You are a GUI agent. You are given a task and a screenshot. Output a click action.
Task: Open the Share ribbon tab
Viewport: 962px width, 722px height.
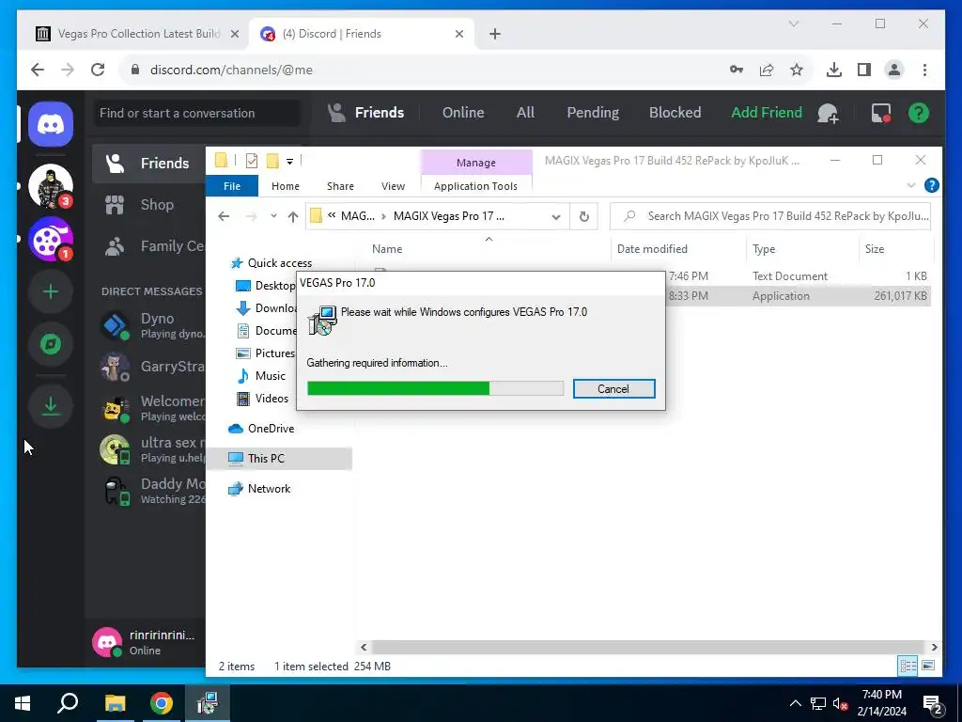tap(340, 186)
